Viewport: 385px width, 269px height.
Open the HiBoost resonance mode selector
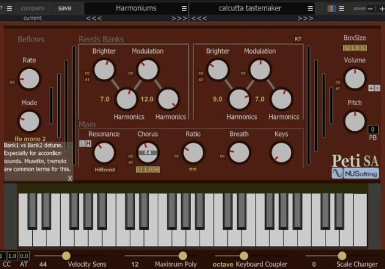pyautogui.click(x=104, y=170)
